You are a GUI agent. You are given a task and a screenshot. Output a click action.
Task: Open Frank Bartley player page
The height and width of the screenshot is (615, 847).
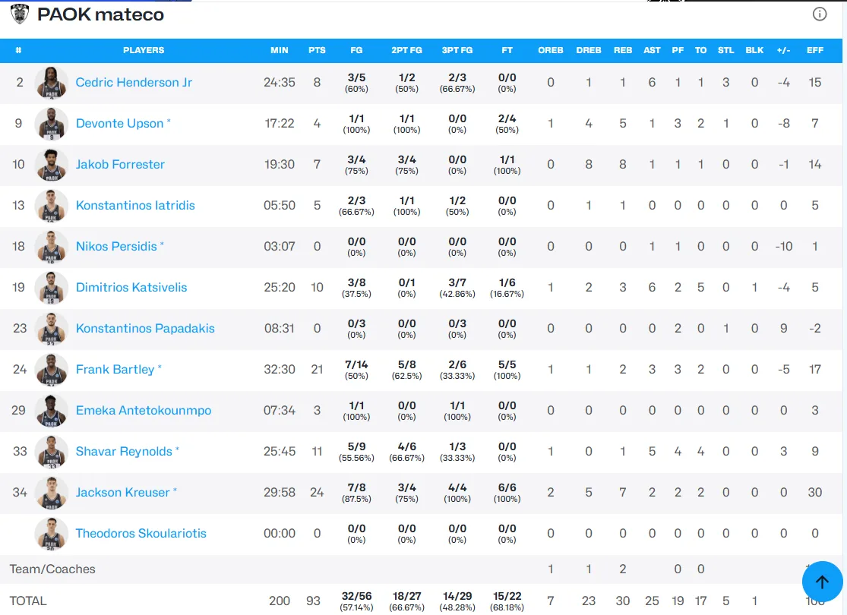click(115, 369)
